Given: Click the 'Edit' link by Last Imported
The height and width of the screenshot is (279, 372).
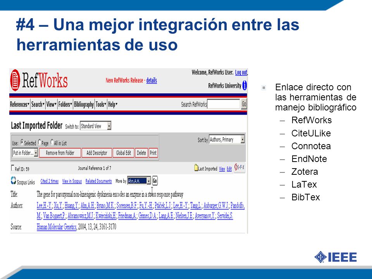Looking at the screenshot, I should [x=229, y=169].
